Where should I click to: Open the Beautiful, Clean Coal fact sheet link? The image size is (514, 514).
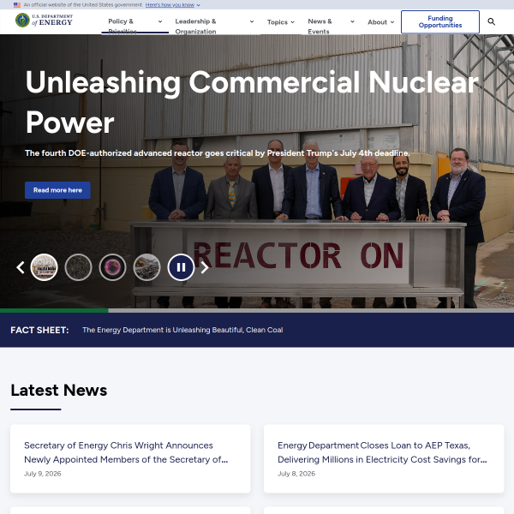pyautogui.click(x=182, y=330)
